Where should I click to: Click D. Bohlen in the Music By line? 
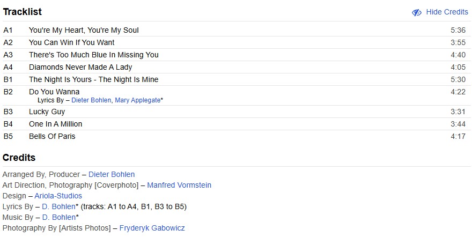tap(58, 217)
